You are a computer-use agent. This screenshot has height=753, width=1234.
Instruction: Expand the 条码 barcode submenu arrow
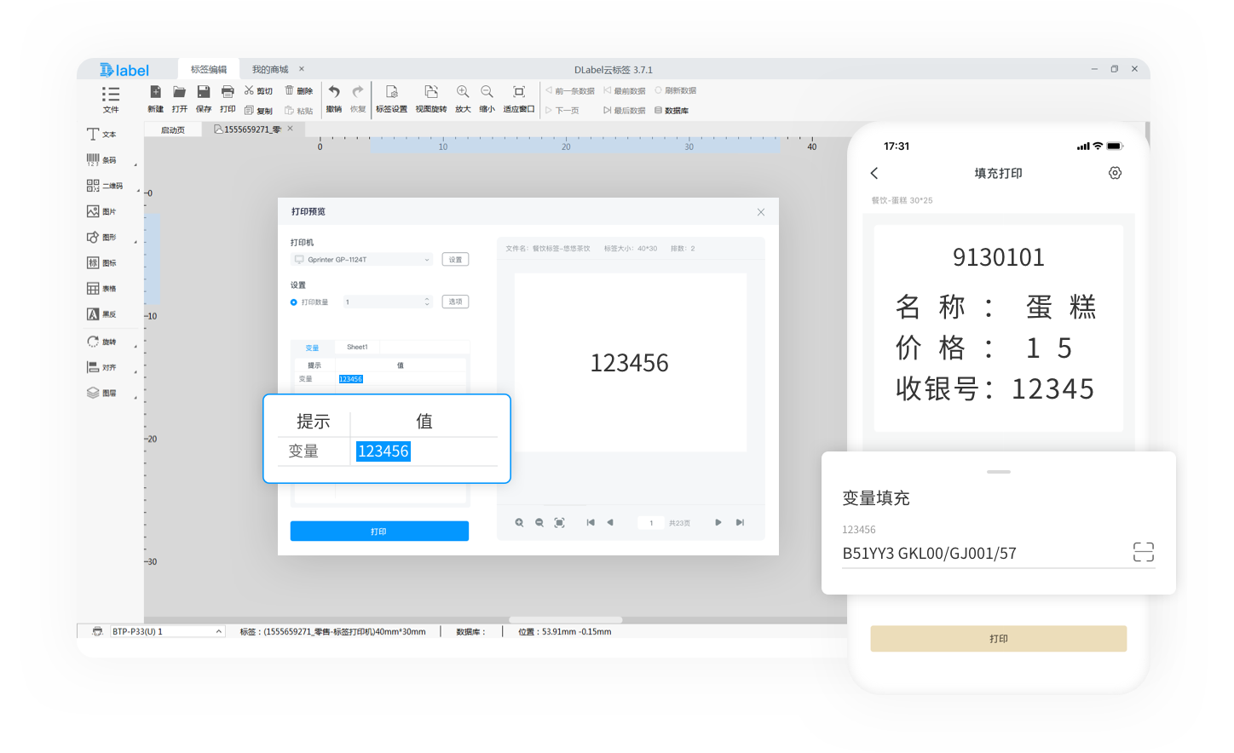(x=136, y=164)
